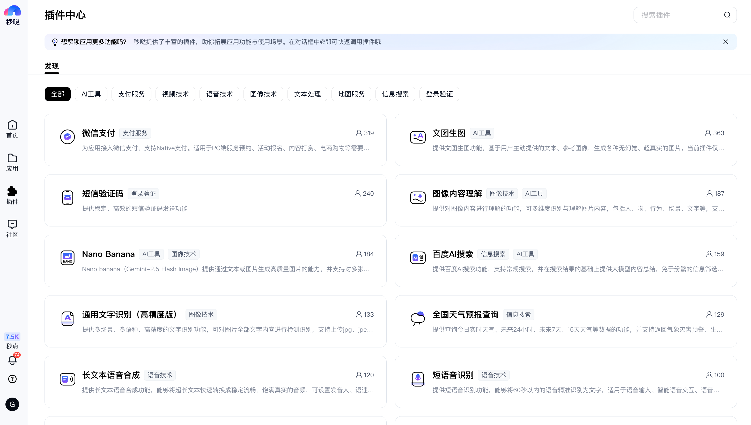This screenshot has width=751, height=425.
Task: Choose the 登录验证 category filter
Action: coord(439,94)
